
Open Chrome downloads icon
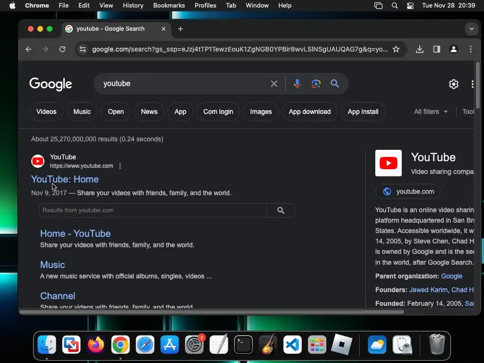click(420, 49)
